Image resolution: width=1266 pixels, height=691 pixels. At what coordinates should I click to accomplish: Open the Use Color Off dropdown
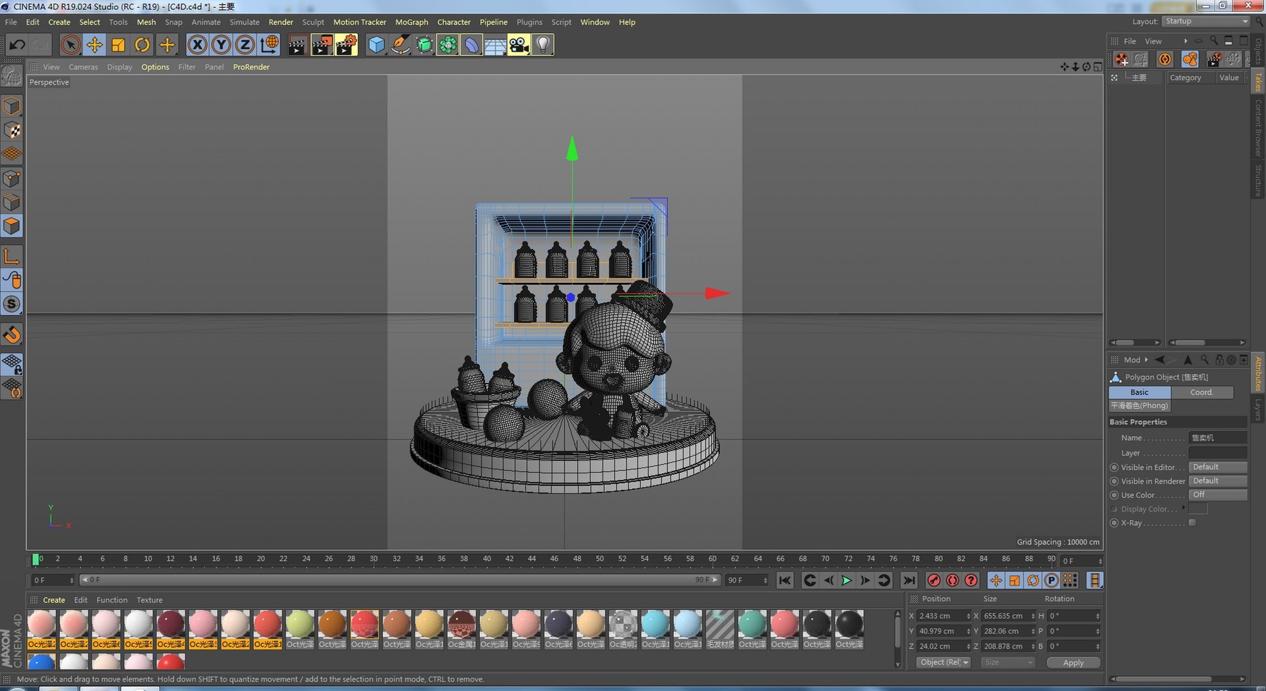[1217, 495]
